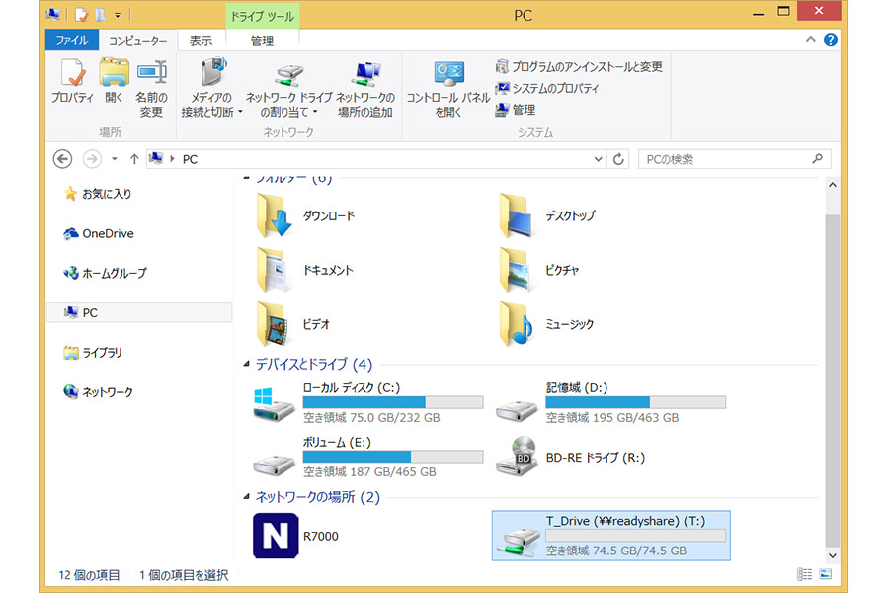Screen dimensions: 889x593
Task: Open コントロールパネル (Control Panel) from the ribbon
Action: tap(447, 88)
